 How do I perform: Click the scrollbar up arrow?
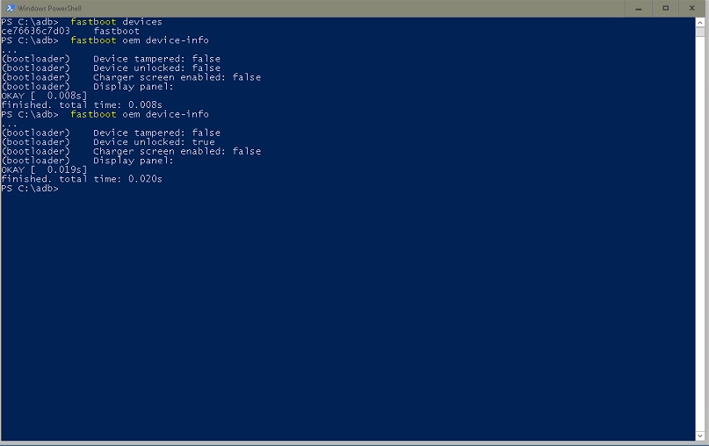(702, 22)
